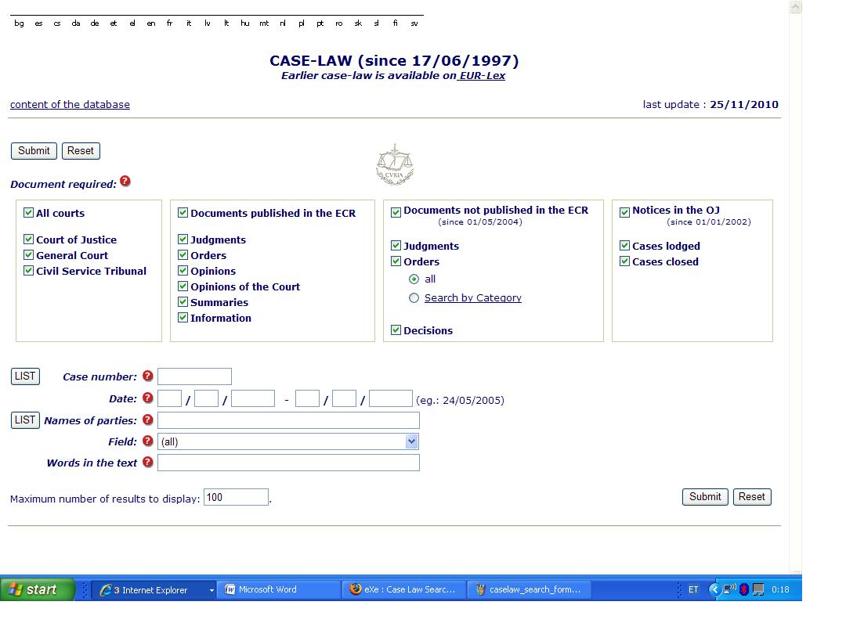Click the page vertical scrollbar up arrow
846x634 pixels.
(x=796, y=7)
